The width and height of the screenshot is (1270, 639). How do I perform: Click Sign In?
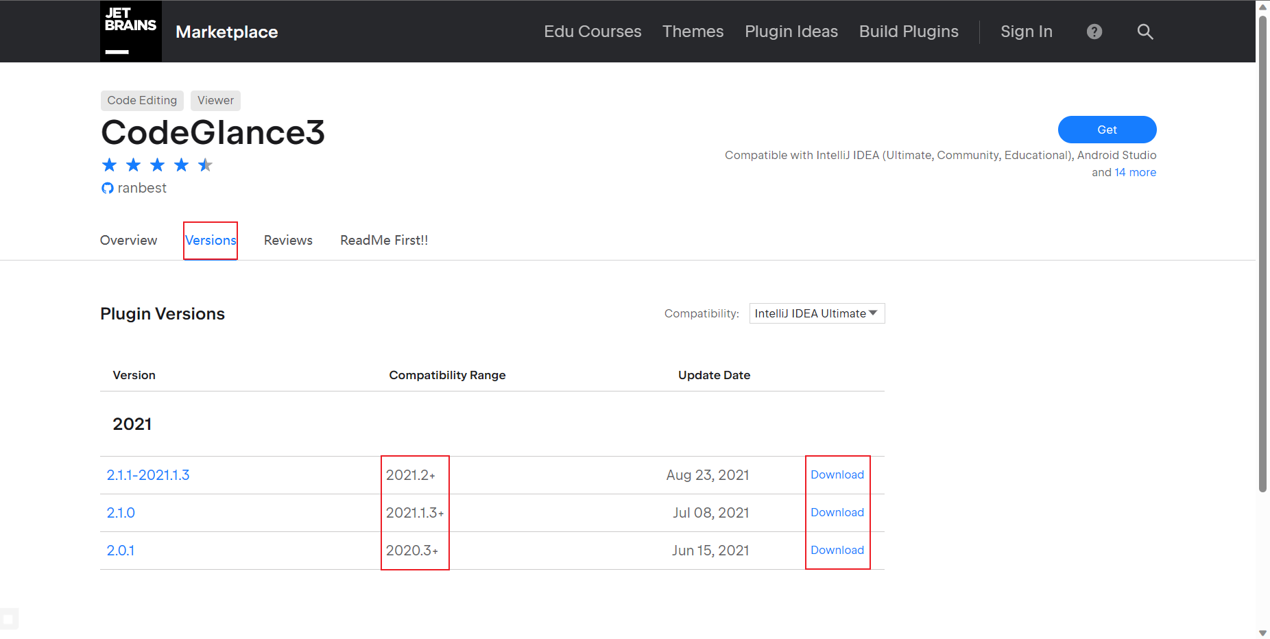(x=1026, y=32)
